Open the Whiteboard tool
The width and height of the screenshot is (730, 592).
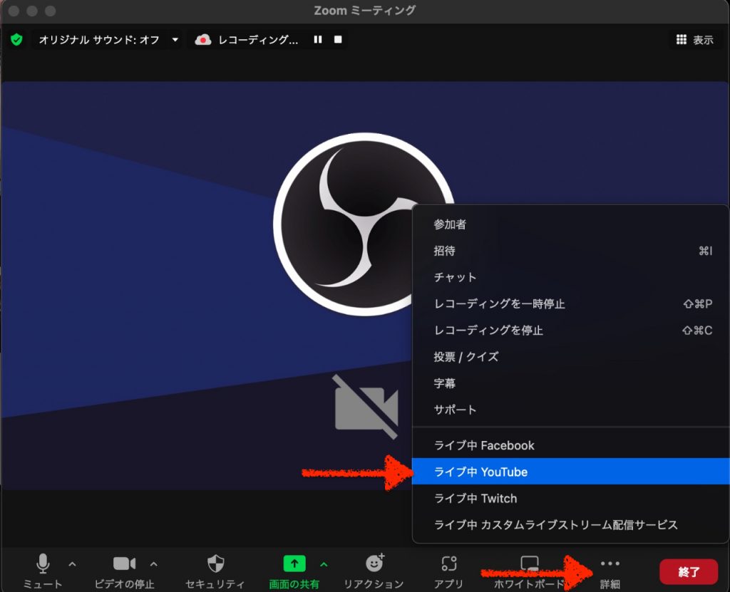coord(530,564)
